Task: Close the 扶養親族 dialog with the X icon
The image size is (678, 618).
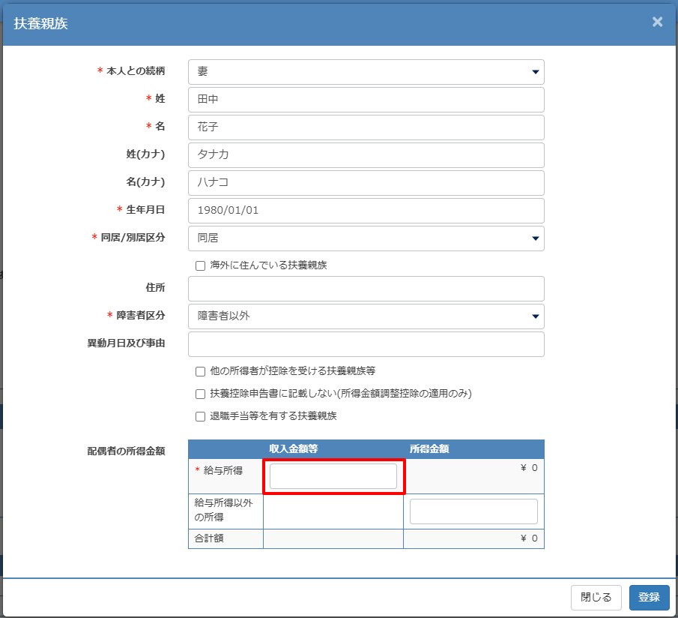Action: (x=657, y=22)
